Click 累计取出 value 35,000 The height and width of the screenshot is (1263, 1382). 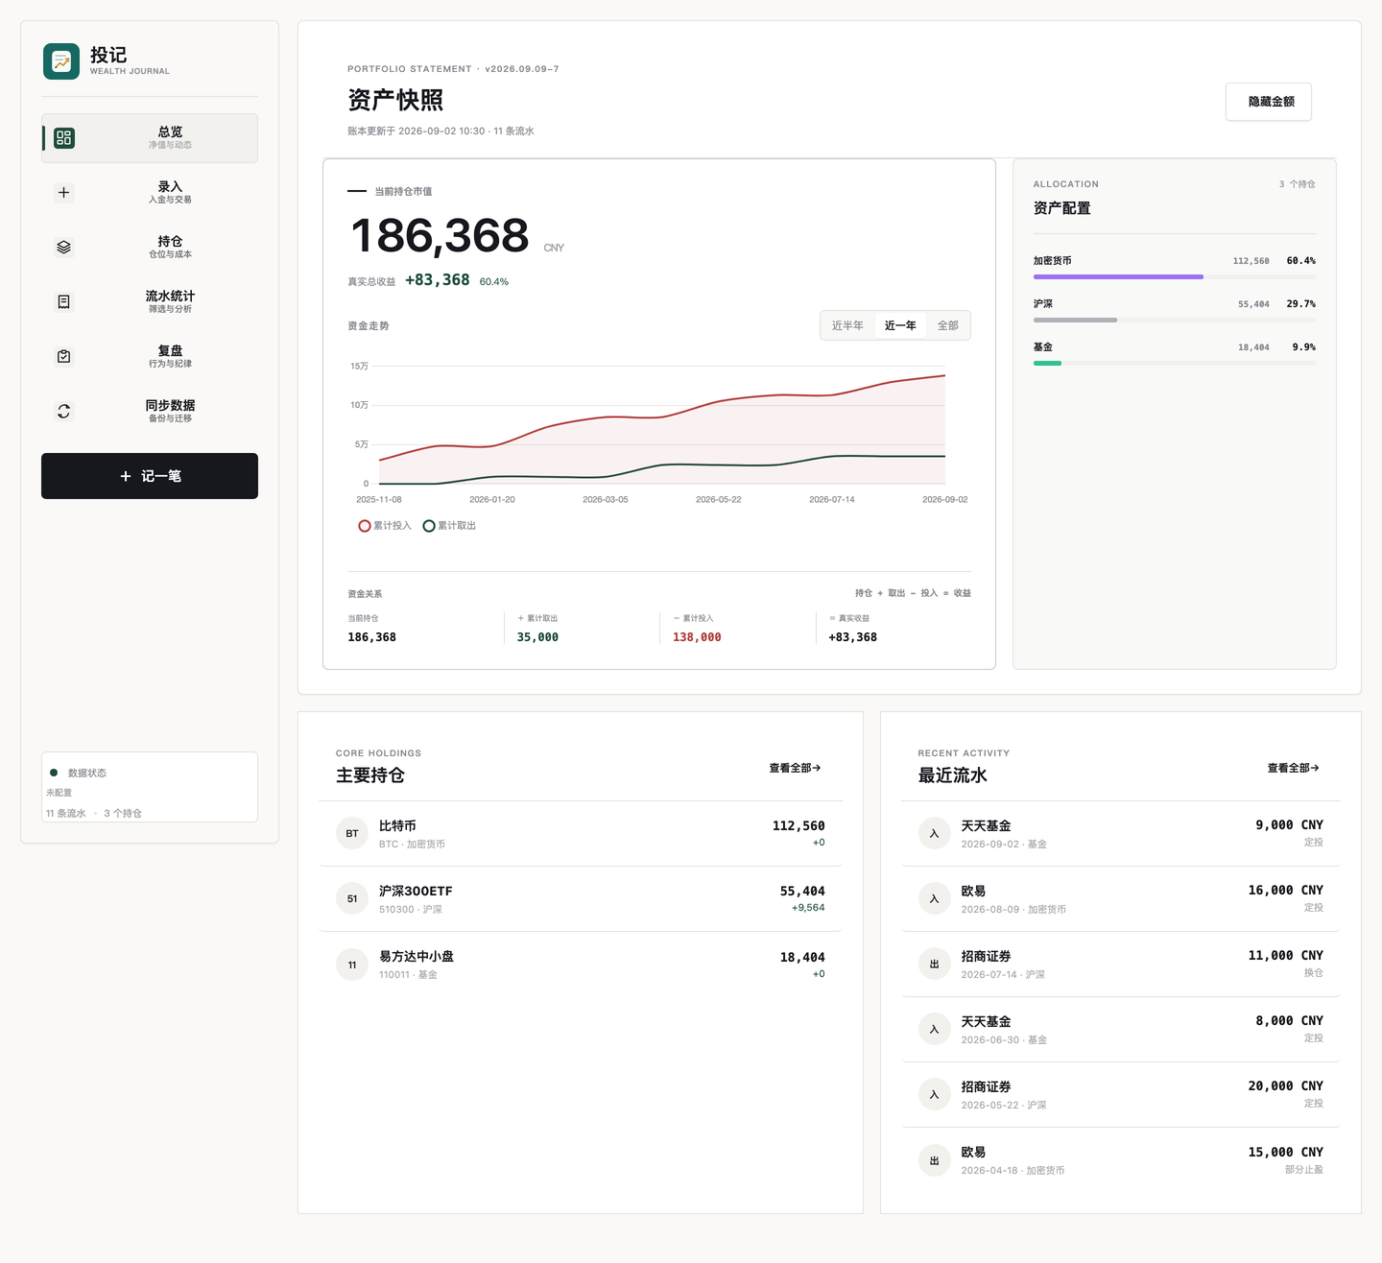pos(537,637)
